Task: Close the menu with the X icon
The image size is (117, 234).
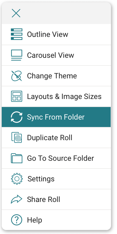Action: pyautogui.click(x=16, y=13)
